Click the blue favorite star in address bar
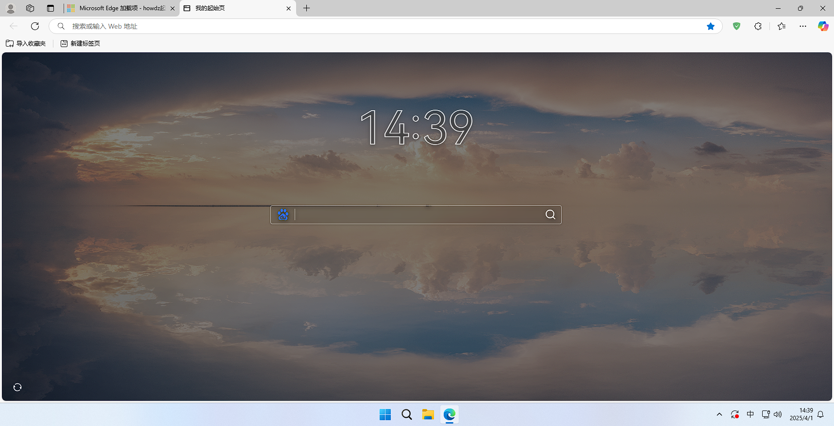 tap(711, 26)
